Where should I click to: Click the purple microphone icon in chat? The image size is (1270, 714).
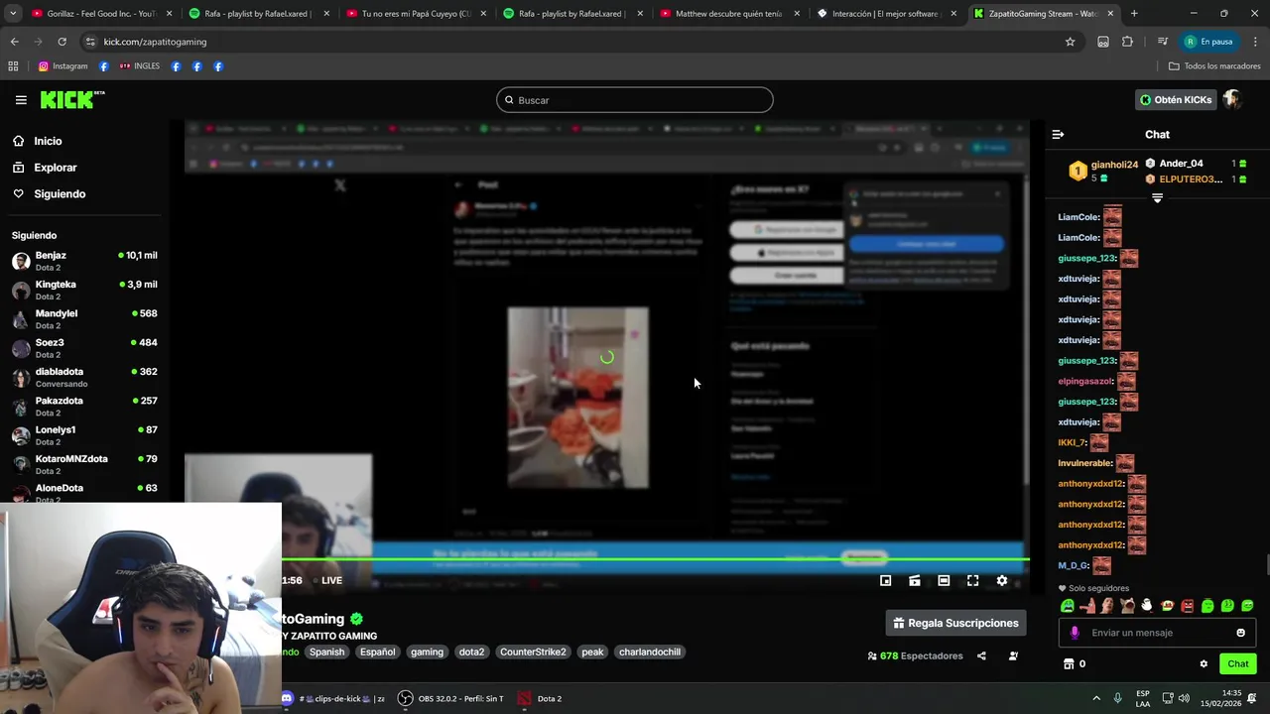(1075, 633)
